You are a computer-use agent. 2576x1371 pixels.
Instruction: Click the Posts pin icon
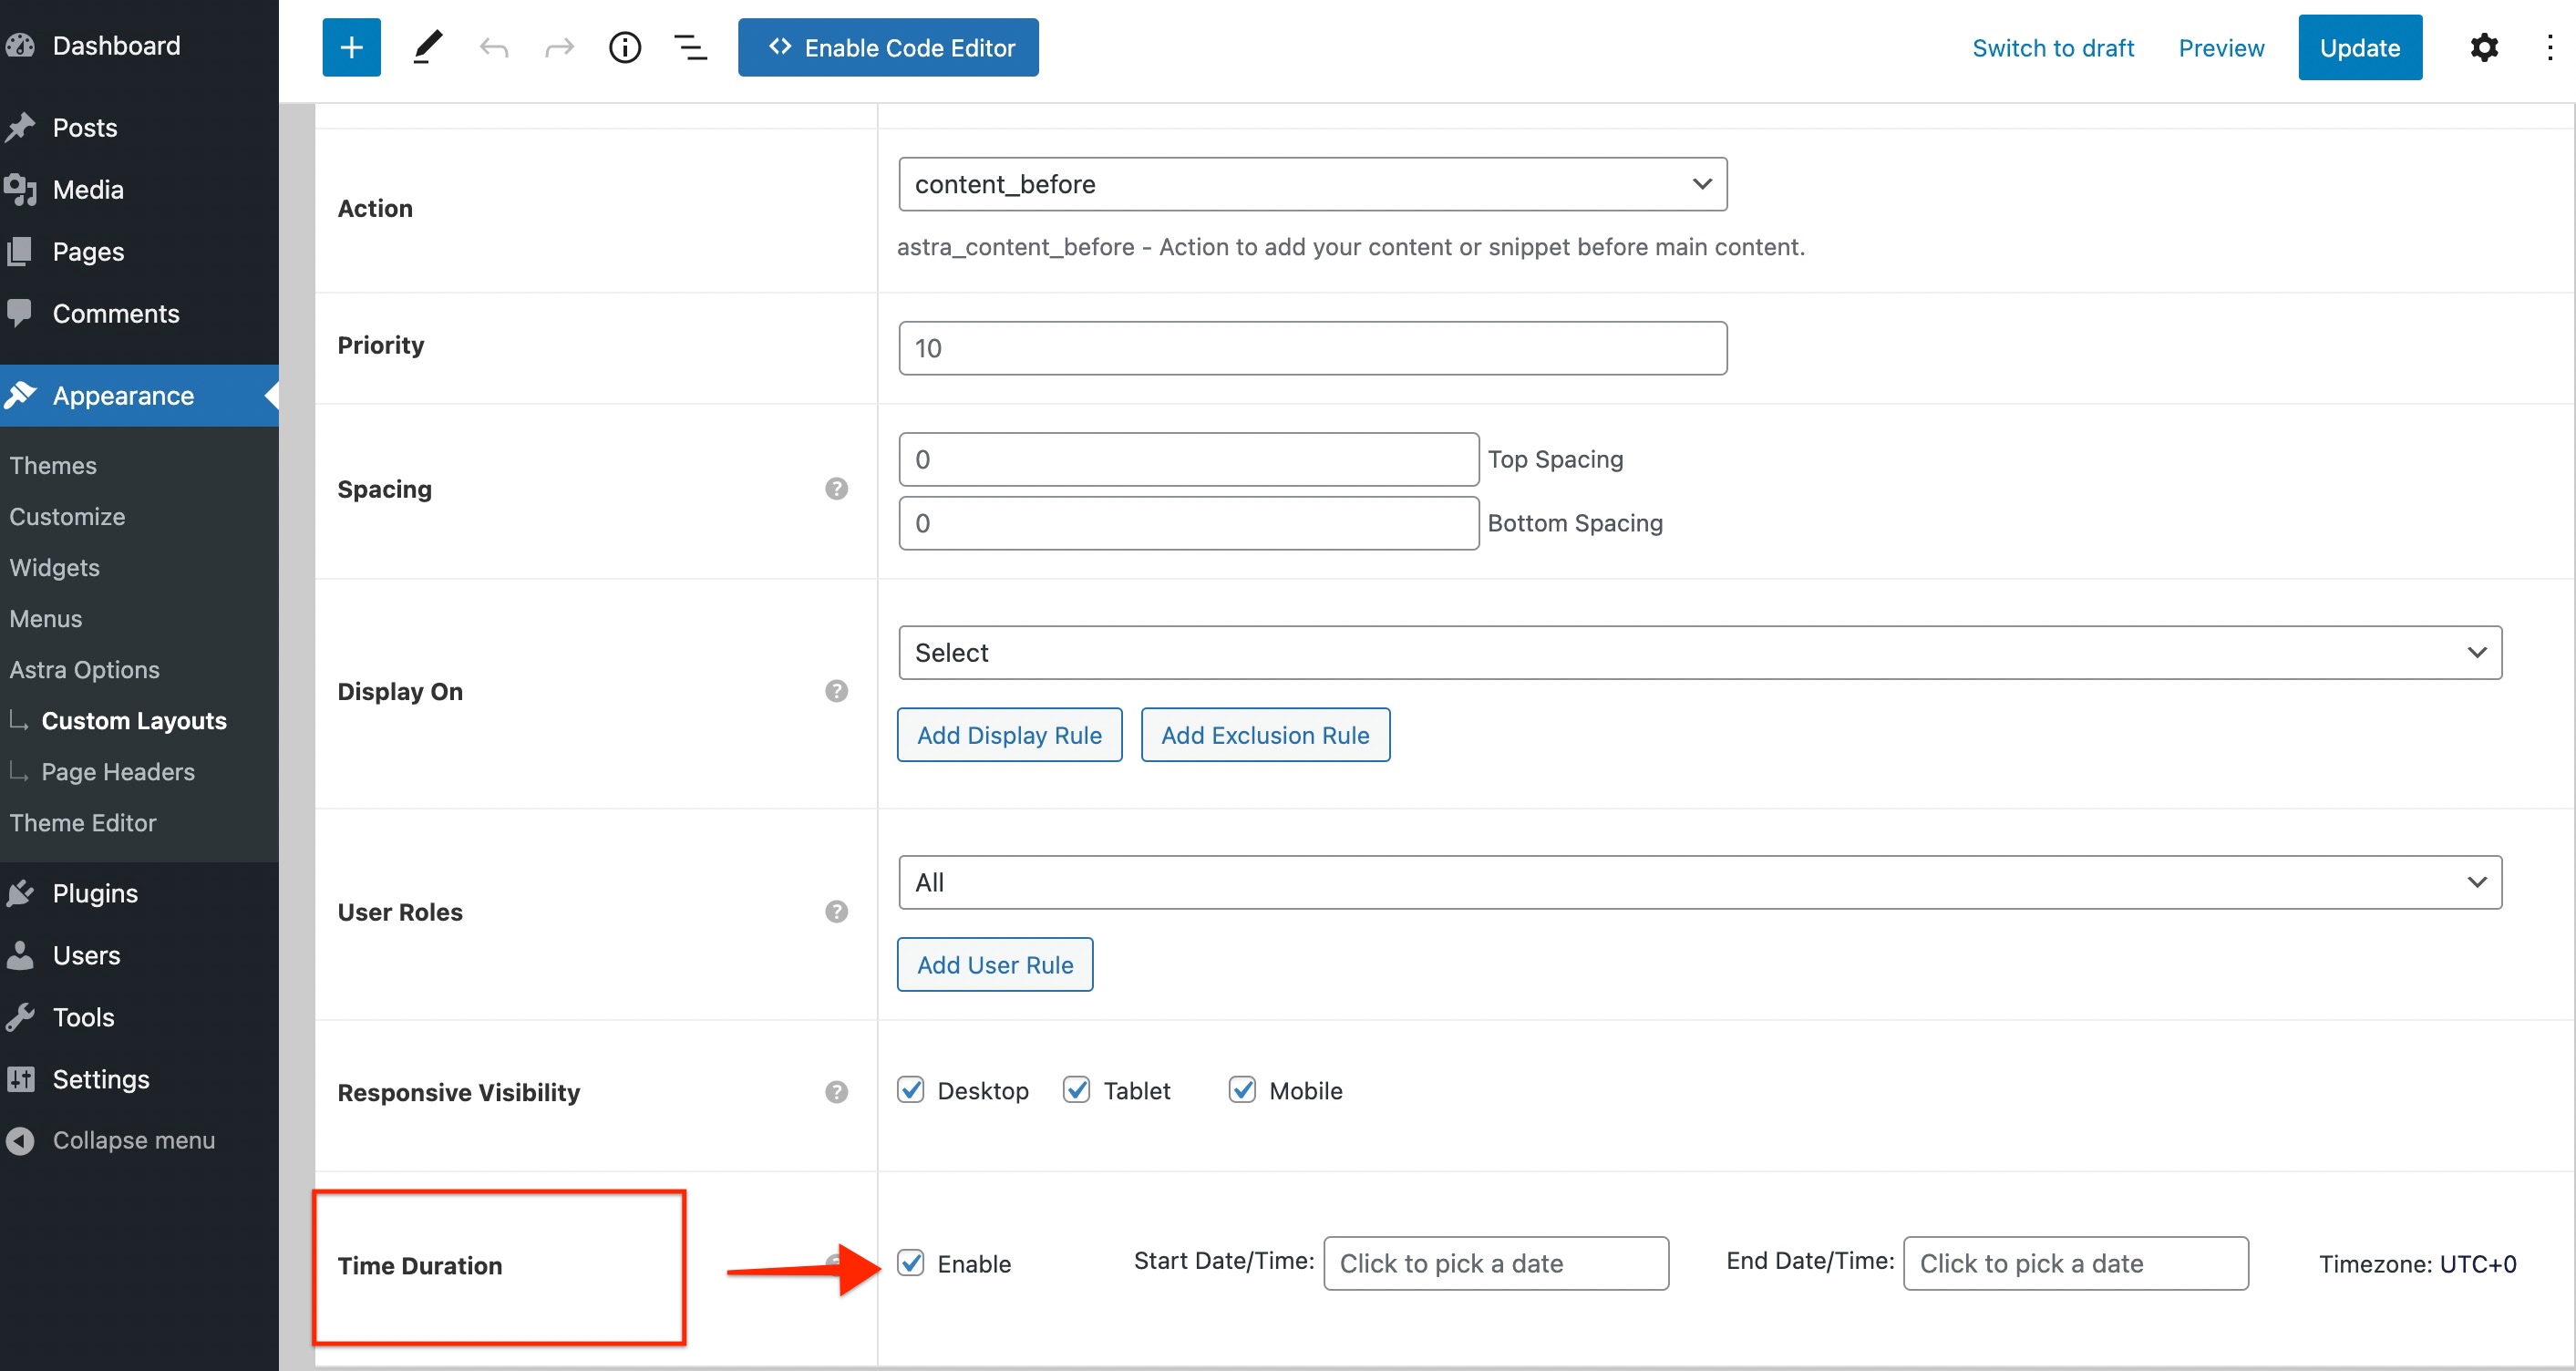pos(20,127)
